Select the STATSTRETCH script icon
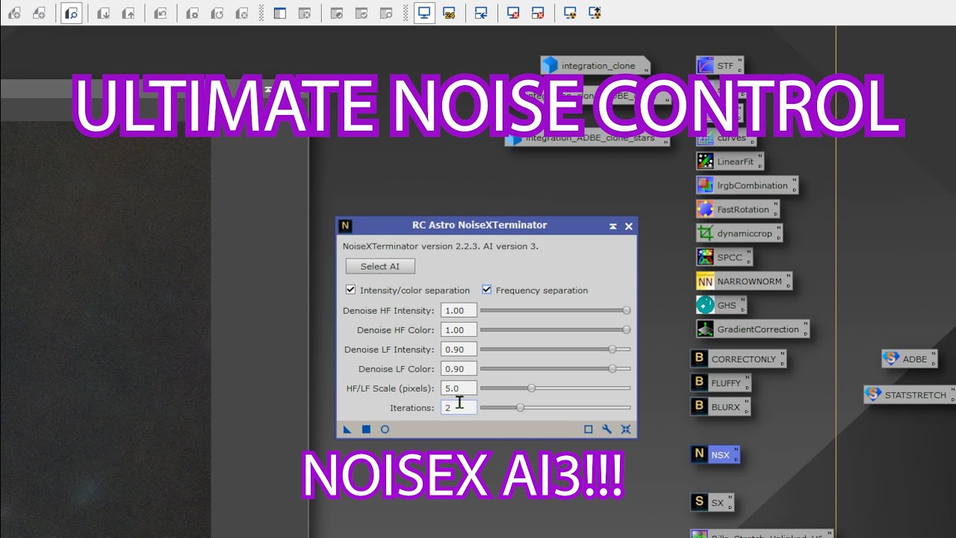This screenshot has width=956, height=538. pyautogui.click(x=909, y=395)
